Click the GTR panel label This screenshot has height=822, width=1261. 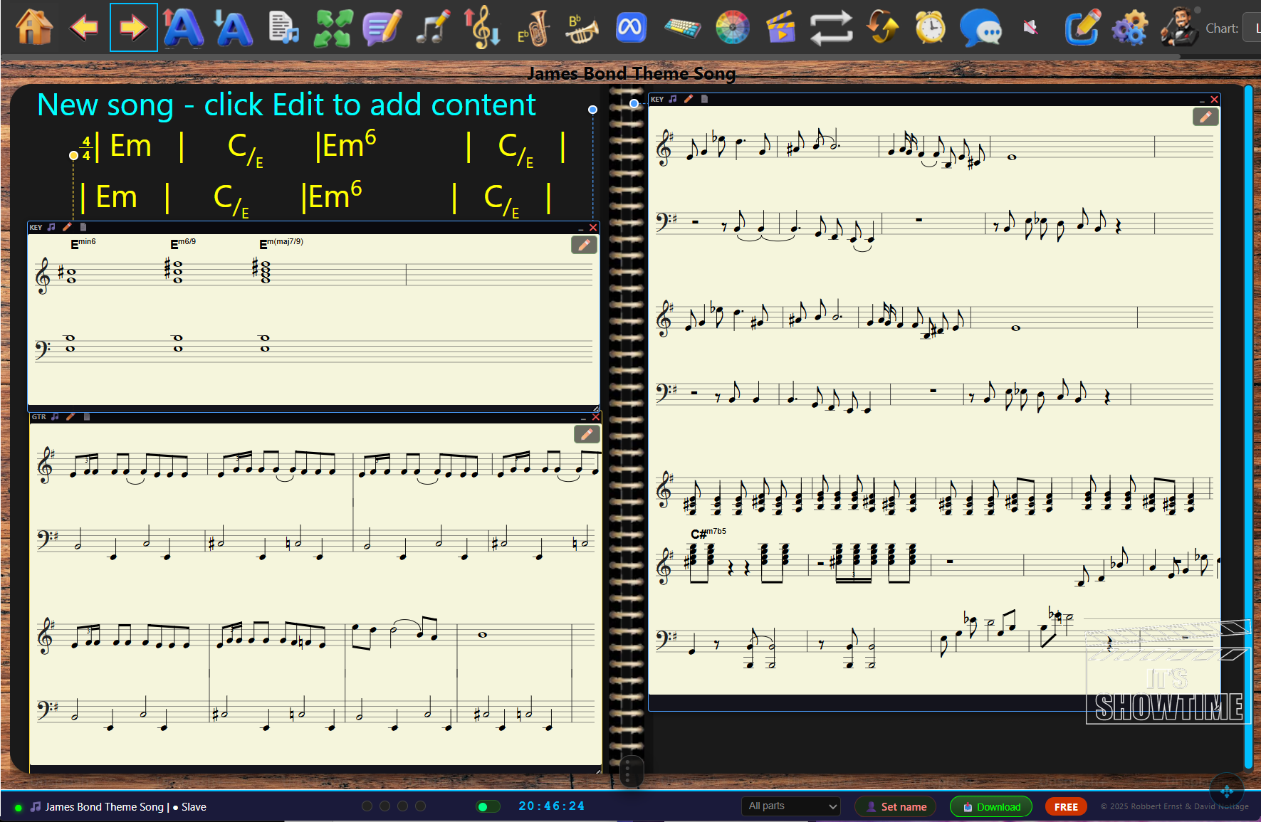tap(38, 417)
